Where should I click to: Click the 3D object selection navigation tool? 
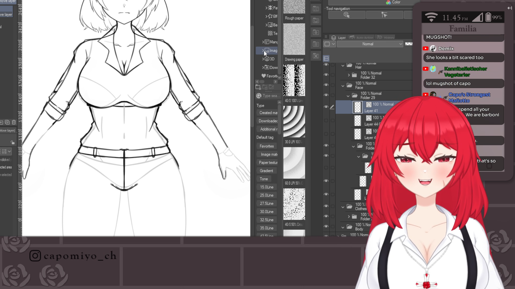pos(347,15)
